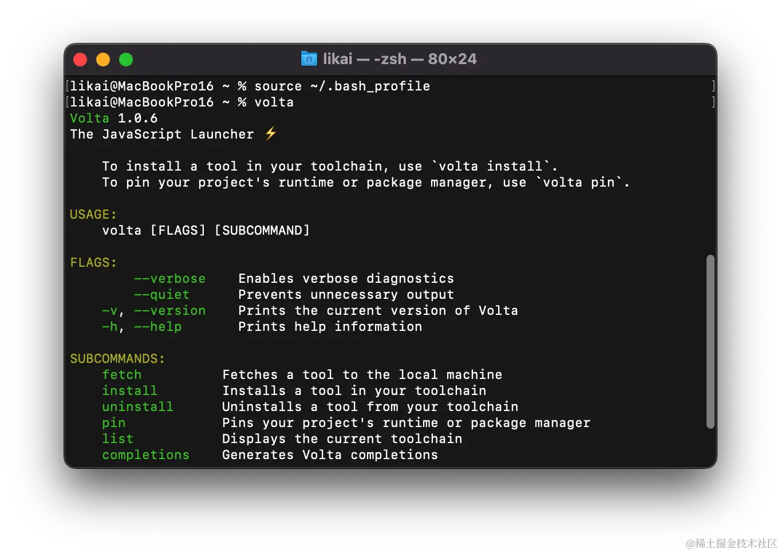Viewport: 781px width, 553px height.
Task: Click the lightning bolt emoji after Launcher
Action: click(271, 133)
